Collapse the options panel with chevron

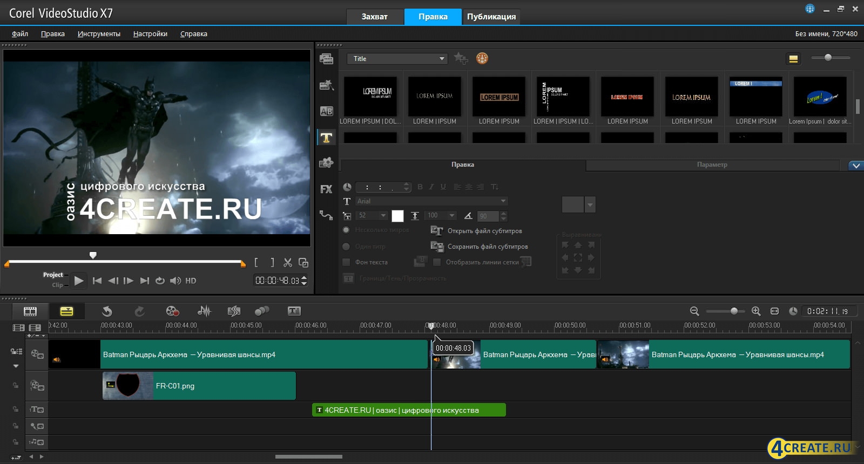[x=856, y=166]
